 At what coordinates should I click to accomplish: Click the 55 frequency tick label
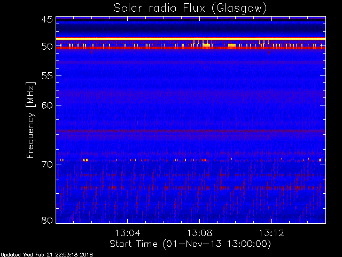click(47, 76)
